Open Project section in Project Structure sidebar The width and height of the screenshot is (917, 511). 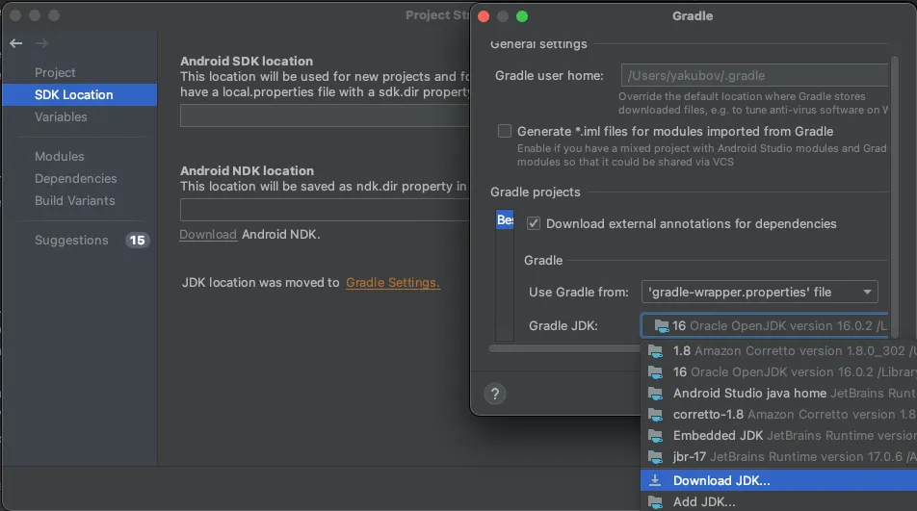(x=55, y=72)
